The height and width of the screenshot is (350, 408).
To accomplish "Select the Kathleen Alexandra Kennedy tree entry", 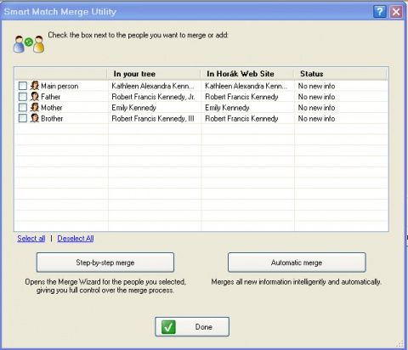I will [153, 86].
